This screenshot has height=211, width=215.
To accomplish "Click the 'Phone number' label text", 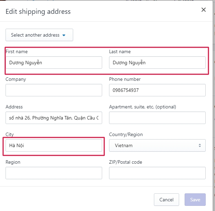I will tap(125, 79).
